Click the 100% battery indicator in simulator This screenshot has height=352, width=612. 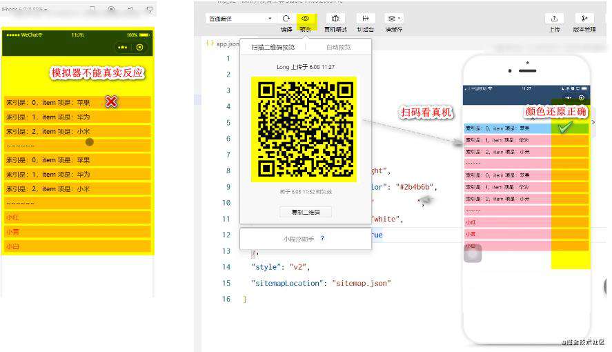point(138,35)
